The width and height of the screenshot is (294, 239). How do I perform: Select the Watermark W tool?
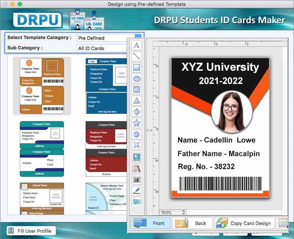[136, 202]
